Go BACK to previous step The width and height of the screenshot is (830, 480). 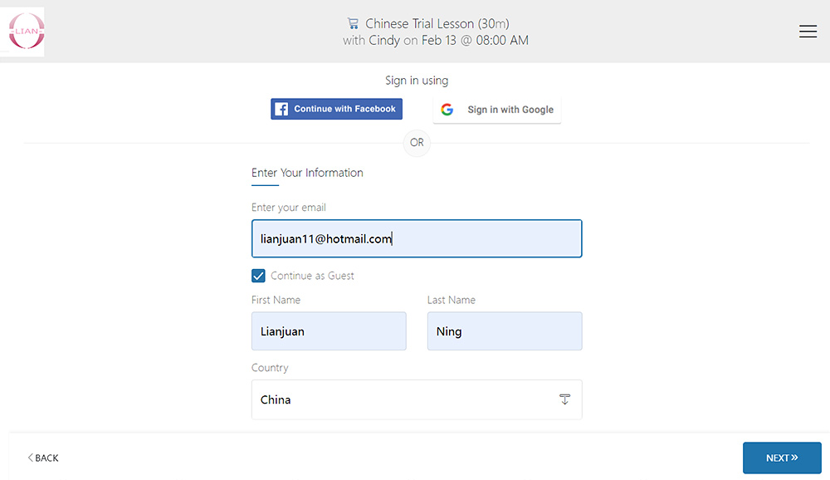43,458
